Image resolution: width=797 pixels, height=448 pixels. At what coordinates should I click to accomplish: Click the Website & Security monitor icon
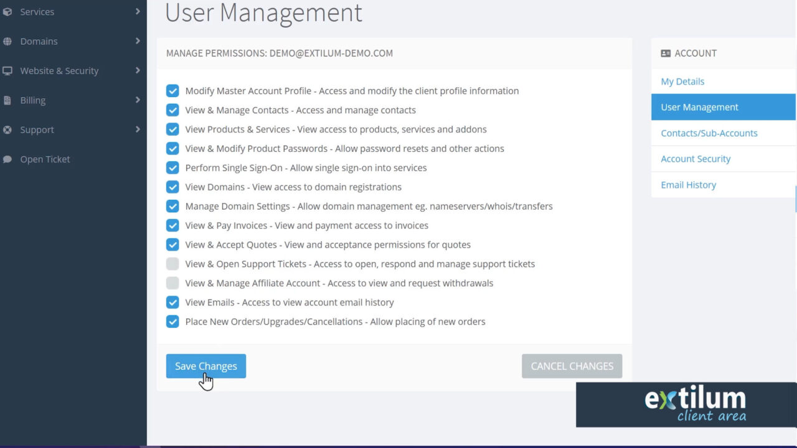(8, 70)
